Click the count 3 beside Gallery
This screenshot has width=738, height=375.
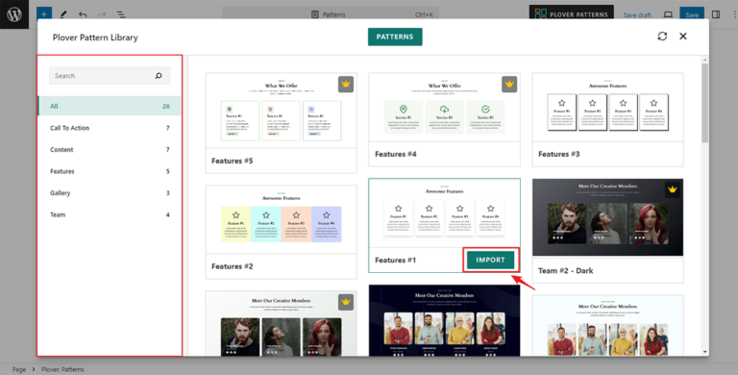[167, 192]
